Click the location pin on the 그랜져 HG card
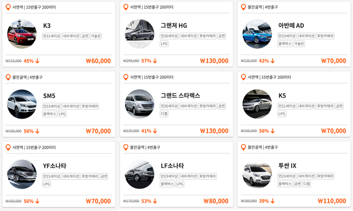 pyautogui.click(x=126, y=7)
